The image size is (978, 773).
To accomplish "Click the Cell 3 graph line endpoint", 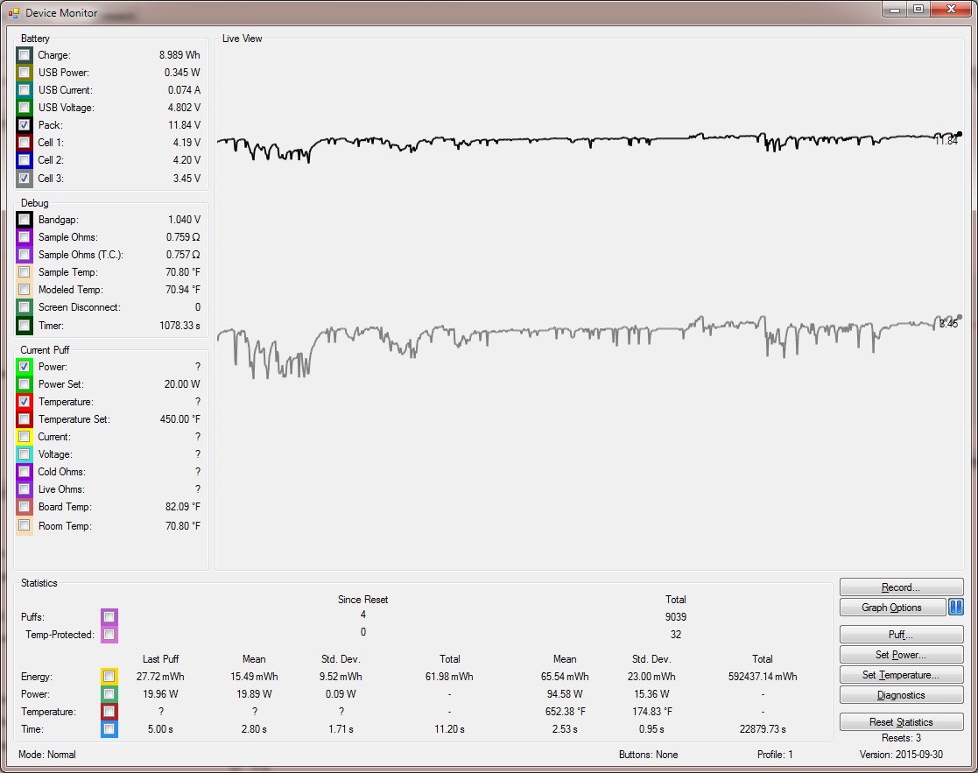I will coord(960,317).
